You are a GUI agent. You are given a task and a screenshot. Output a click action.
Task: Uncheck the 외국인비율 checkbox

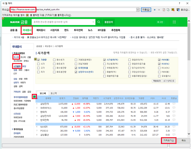click(x=76, y=68)
